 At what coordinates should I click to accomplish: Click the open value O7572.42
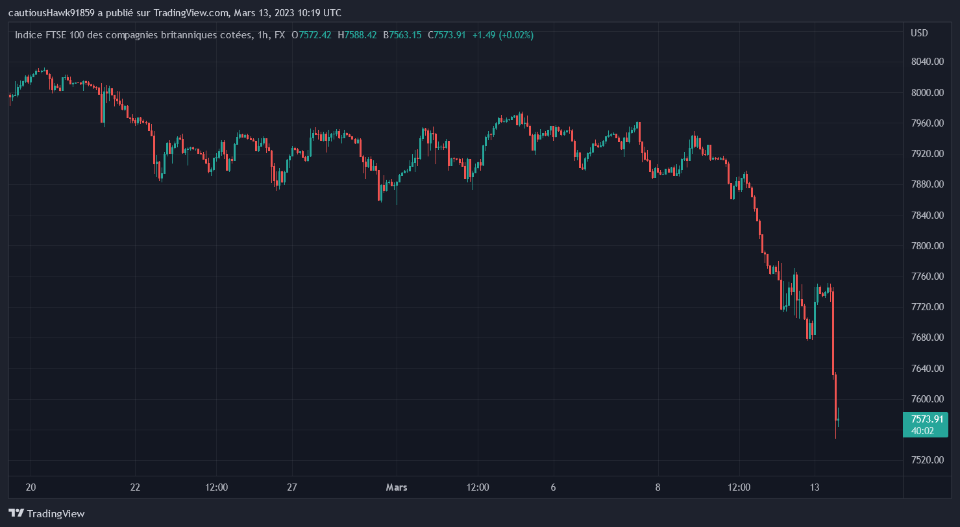point(312,35)
